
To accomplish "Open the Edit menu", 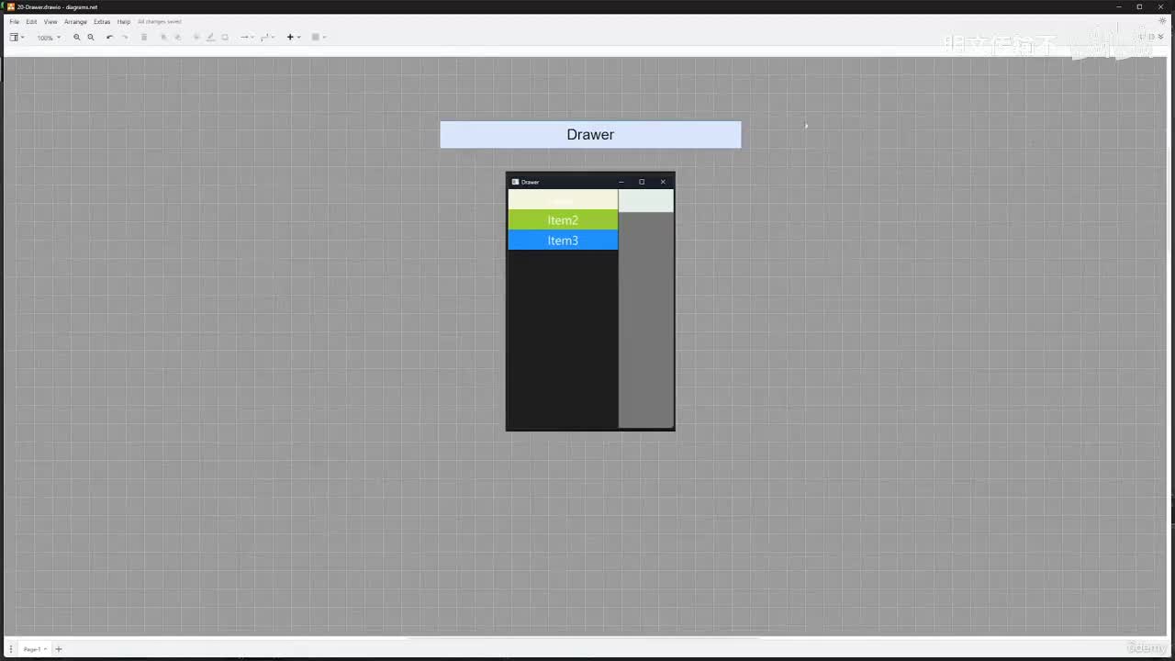I will coord(31,22).
